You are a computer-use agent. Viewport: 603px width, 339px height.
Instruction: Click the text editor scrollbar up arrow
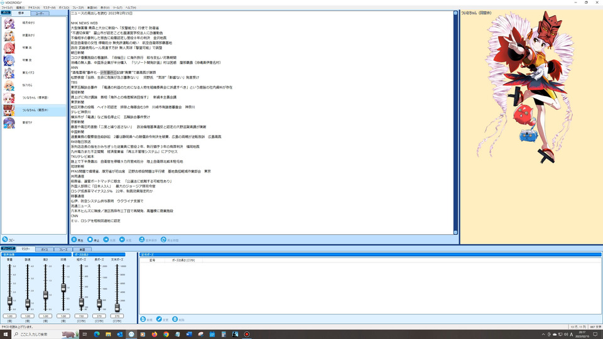click(455, 13)
